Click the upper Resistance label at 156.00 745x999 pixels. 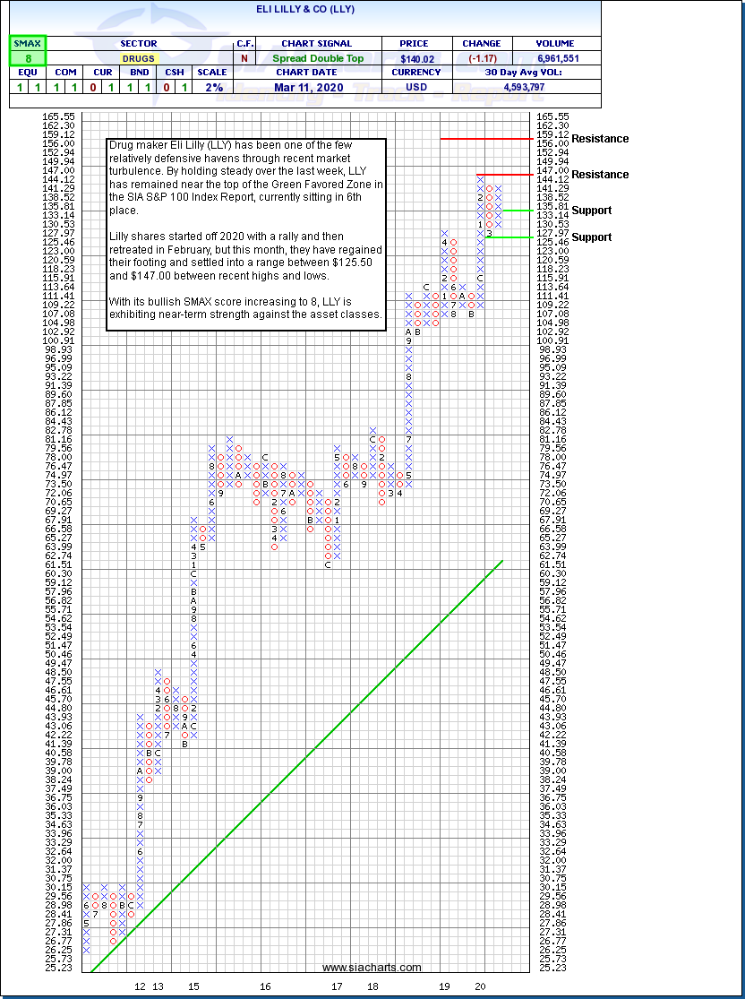(600, 139)
